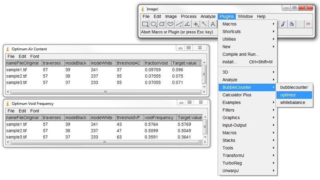Click right scroll arrow in Optimum Air Content

pos(204,92)
